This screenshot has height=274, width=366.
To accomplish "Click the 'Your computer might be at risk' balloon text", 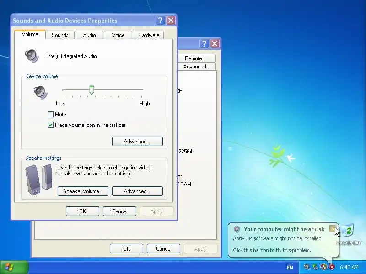I will coord(284,229).
